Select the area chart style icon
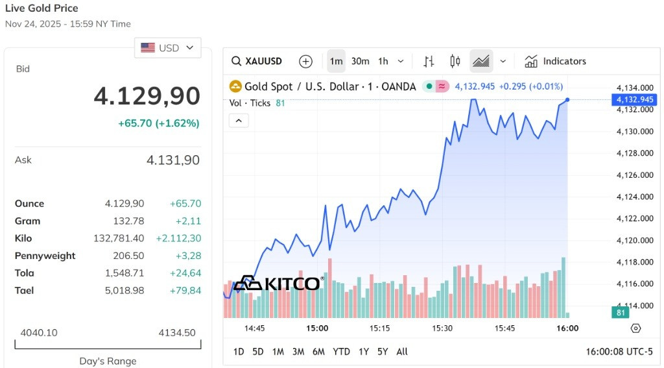The height and width of the screenshot is (368, 664). pos(481,61)
